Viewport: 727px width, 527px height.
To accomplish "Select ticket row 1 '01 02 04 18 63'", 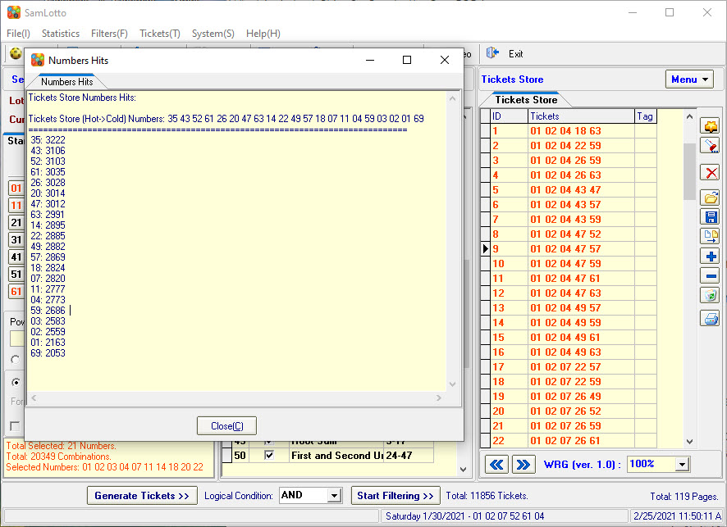I will point(569,131).
